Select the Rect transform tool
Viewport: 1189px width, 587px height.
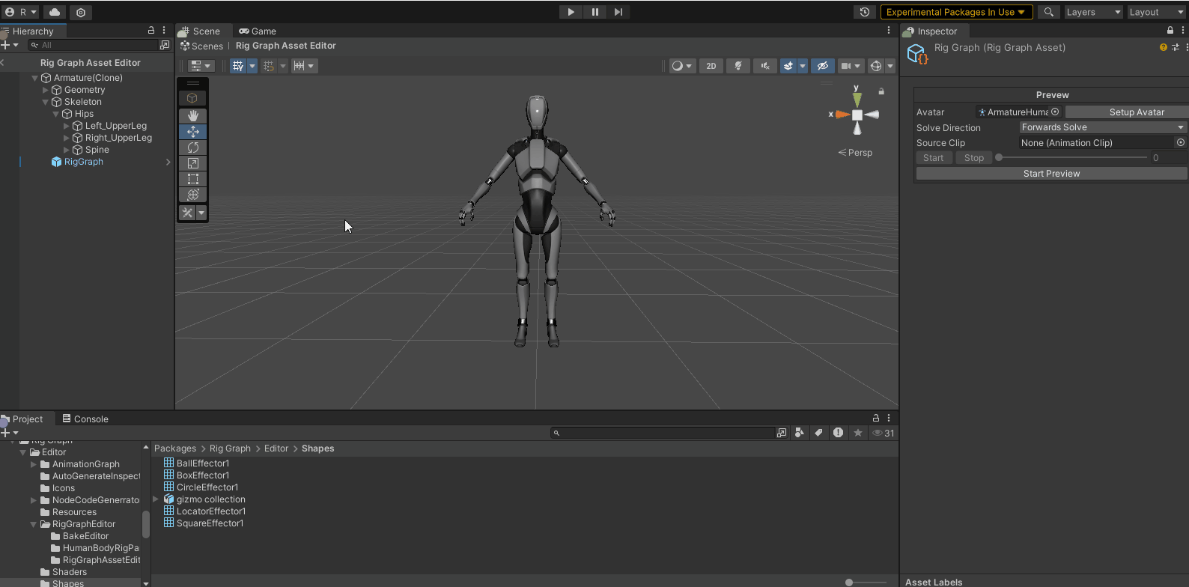[192, 179]
